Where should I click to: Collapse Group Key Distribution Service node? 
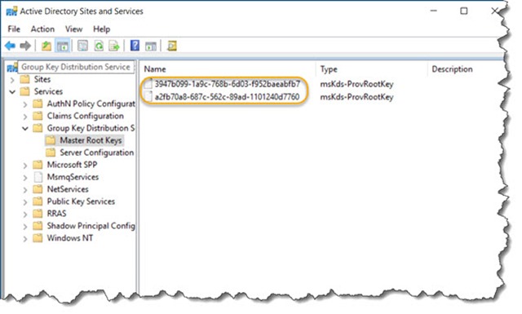[x=25, y=129]
